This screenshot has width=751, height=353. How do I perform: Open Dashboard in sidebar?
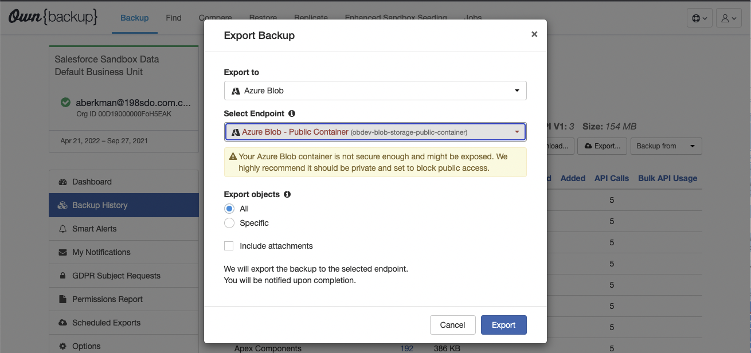click(124, 182)
